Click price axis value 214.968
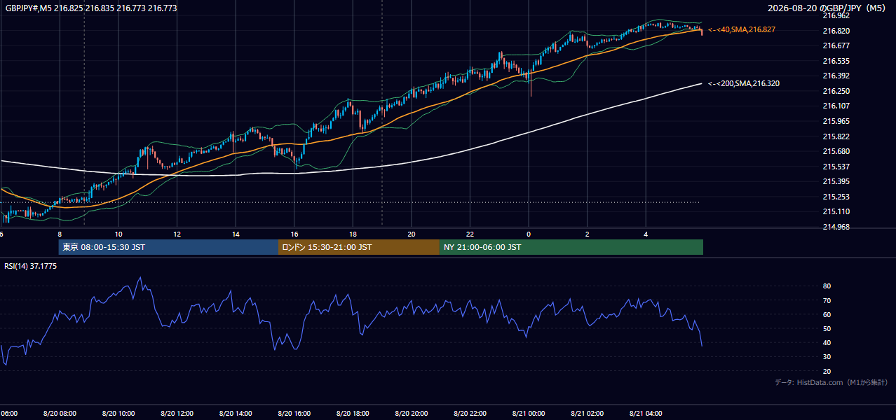This screenshot has height=420, width=896. tap(836, 227)
